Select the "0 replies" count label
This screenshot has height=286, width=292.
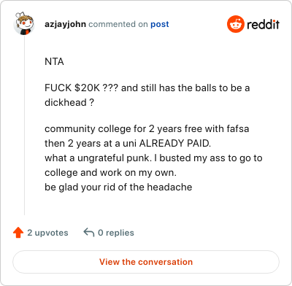point(116,233)
